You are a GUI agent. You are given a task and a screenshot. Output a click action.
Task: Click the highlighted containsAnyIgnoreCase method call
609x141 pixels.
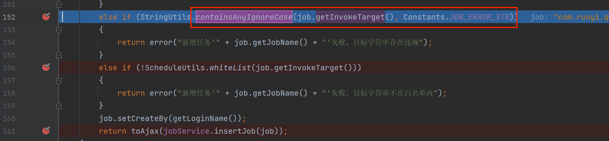click(244, 17)
